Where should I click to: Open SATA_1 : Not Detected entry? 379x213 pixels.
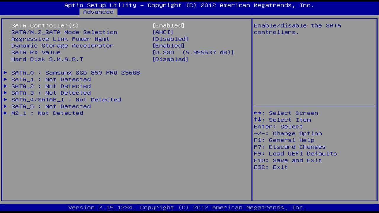click(x=51, y=80)
